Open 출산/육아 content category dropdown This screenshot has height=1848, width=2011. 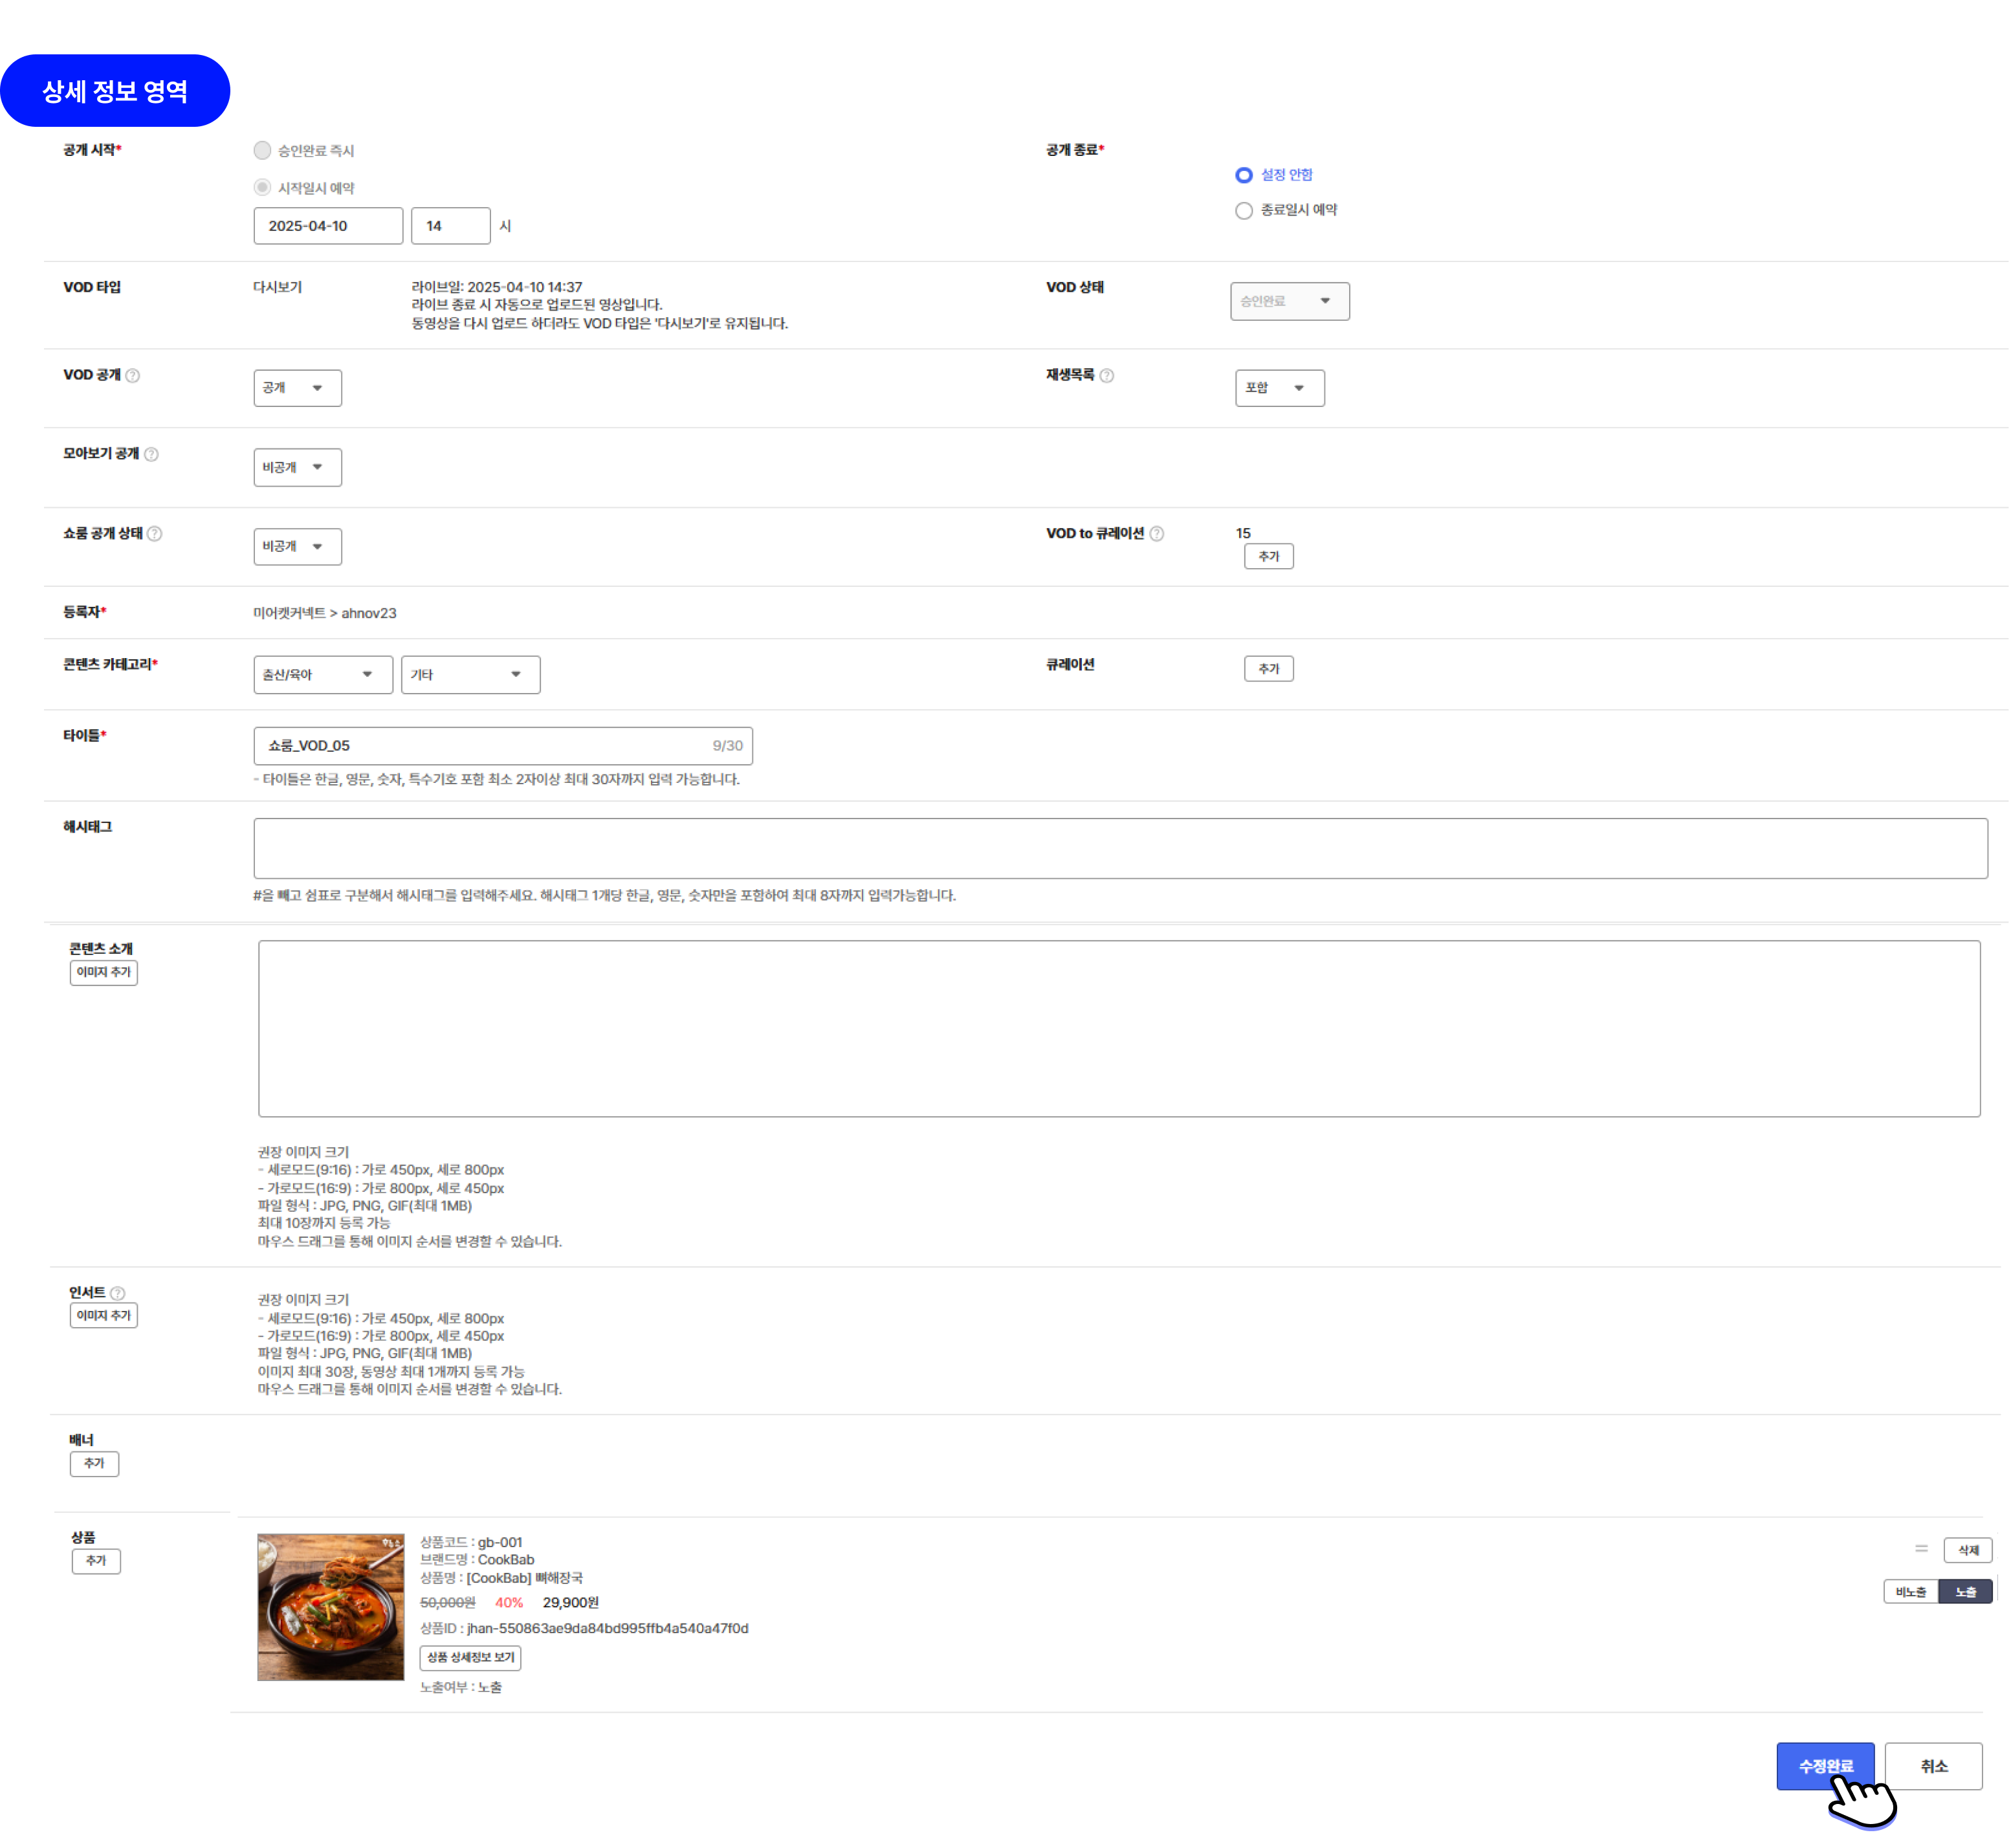(322, 675)
